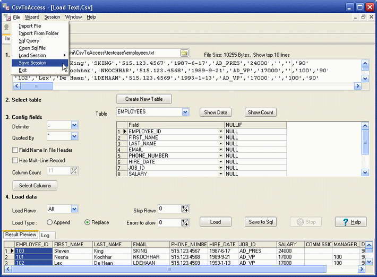Click the EMAIL column header in results
The image size is (377, 277).
(150, 244)
